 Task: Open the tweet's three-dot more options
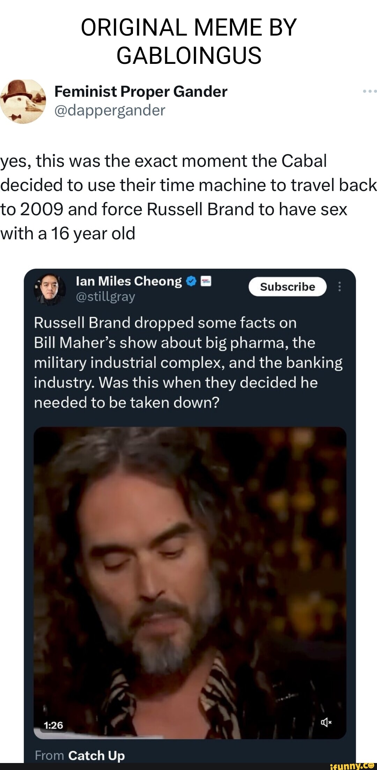370,91
